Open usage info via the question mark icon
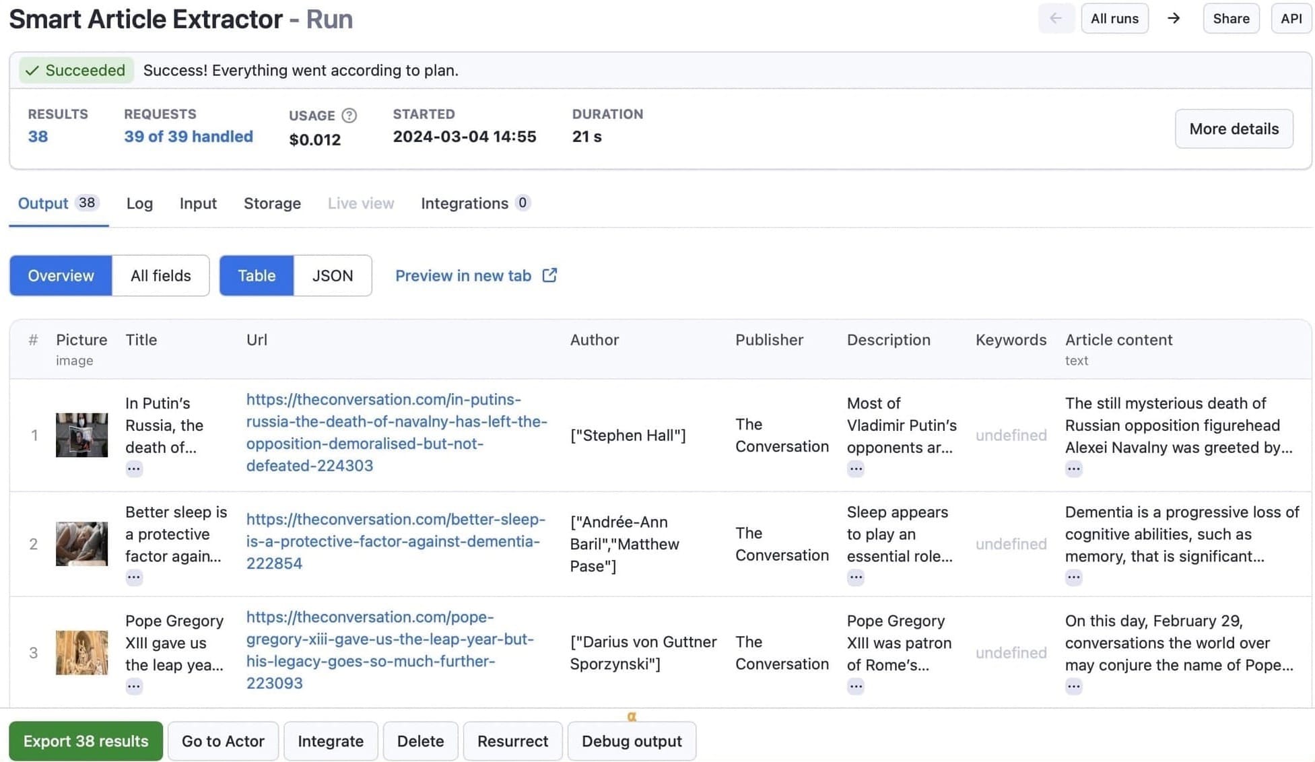1315x762 pixels. click(x=349, y=115)
